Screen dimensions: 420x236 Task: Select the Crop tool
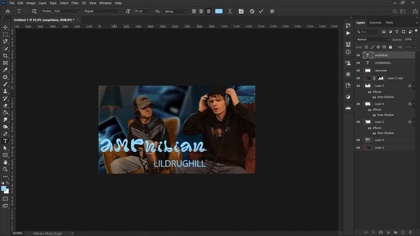tap(5, 56)
